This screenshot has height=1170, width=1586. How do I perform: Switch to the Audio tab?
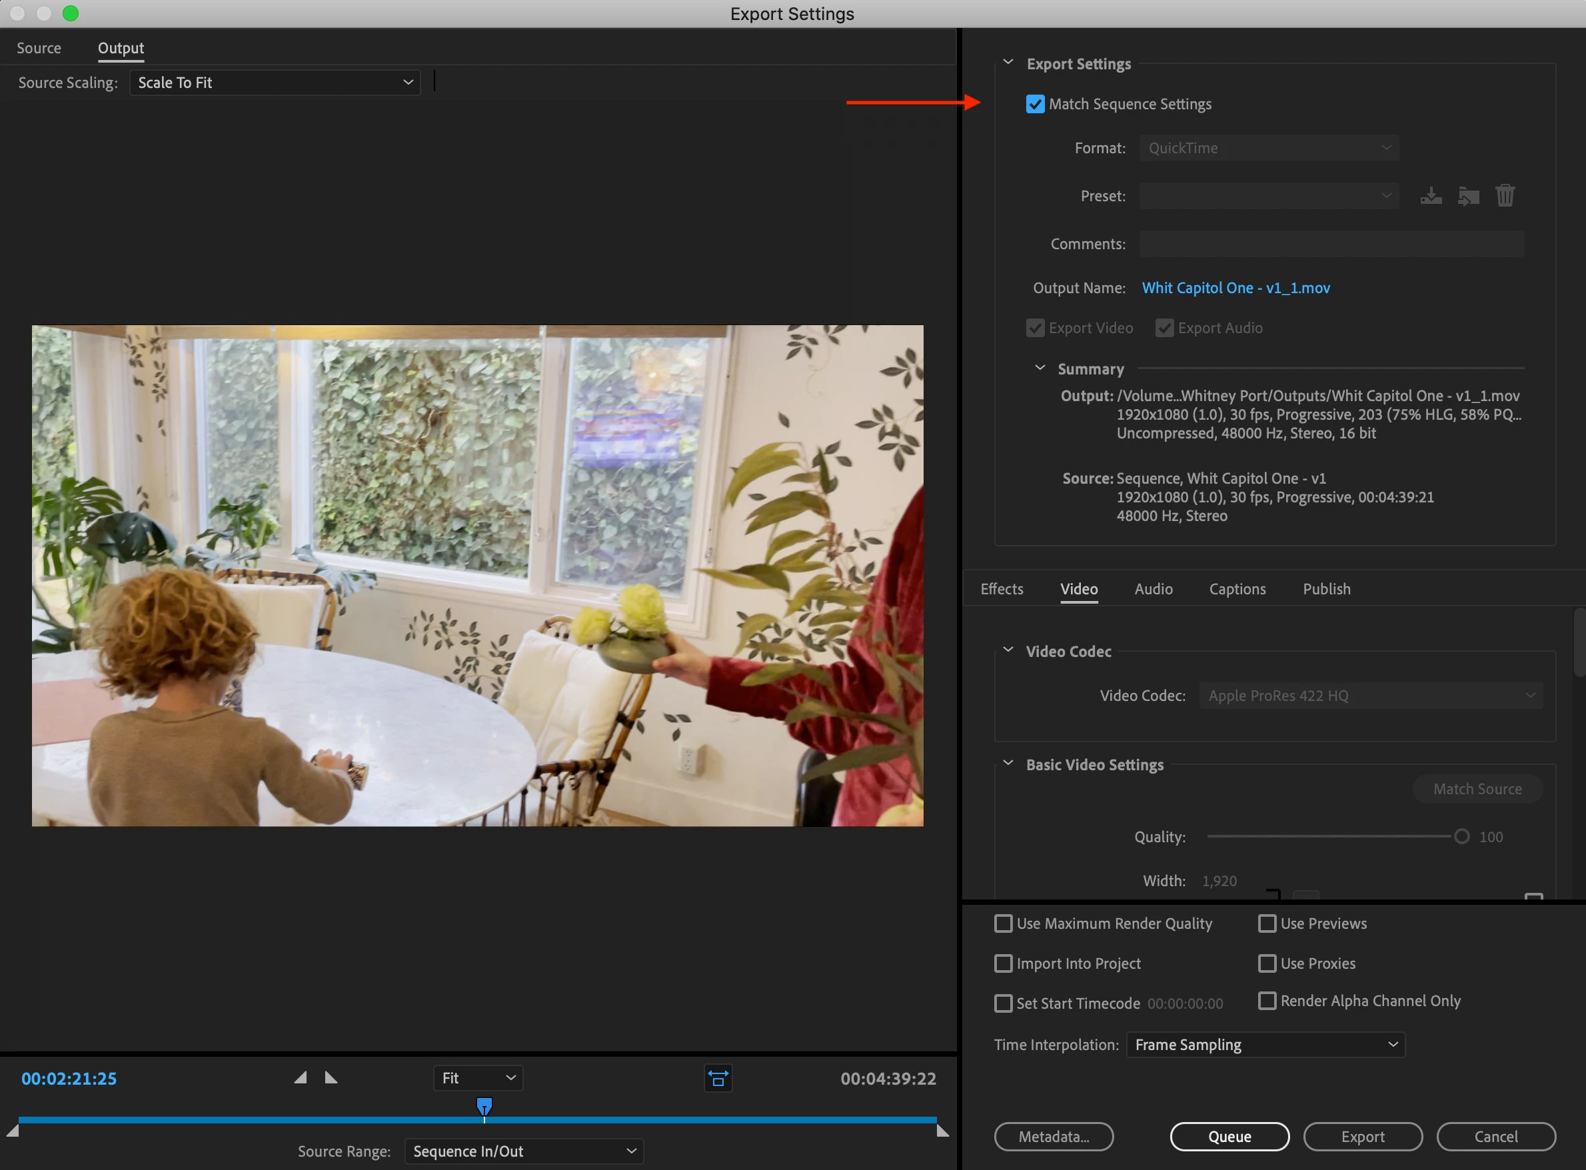point(1154,589)
